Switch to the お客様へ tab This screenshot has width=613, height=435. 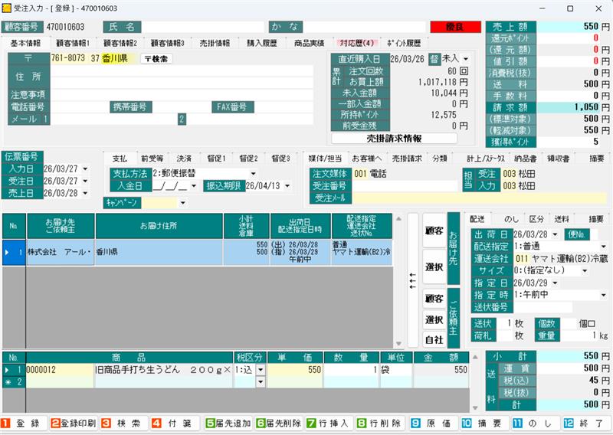(367, 159)
